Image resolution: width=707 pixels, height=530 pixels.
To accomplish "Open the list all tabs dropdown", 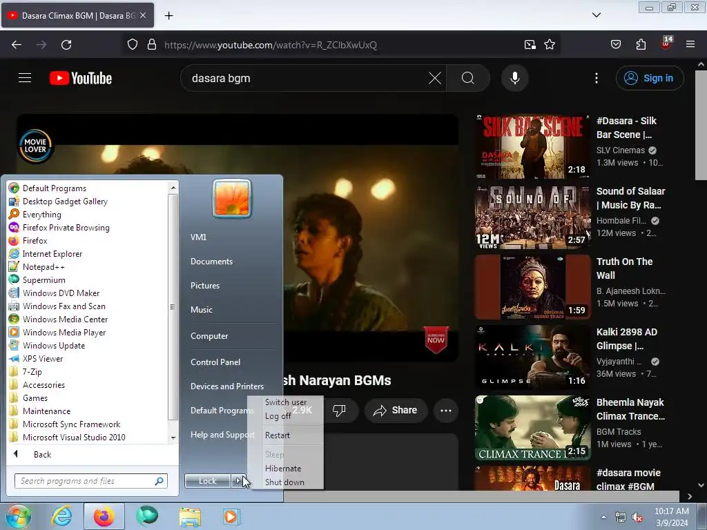I will (596, 15).
